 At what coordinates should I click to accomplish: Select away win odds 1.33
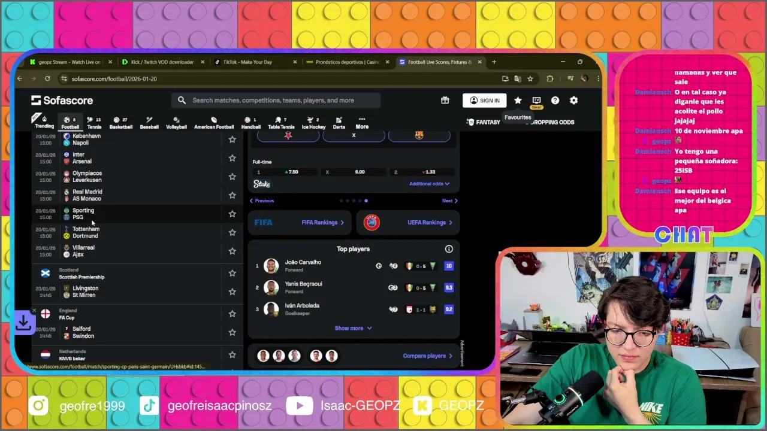[x=424, y=172]
